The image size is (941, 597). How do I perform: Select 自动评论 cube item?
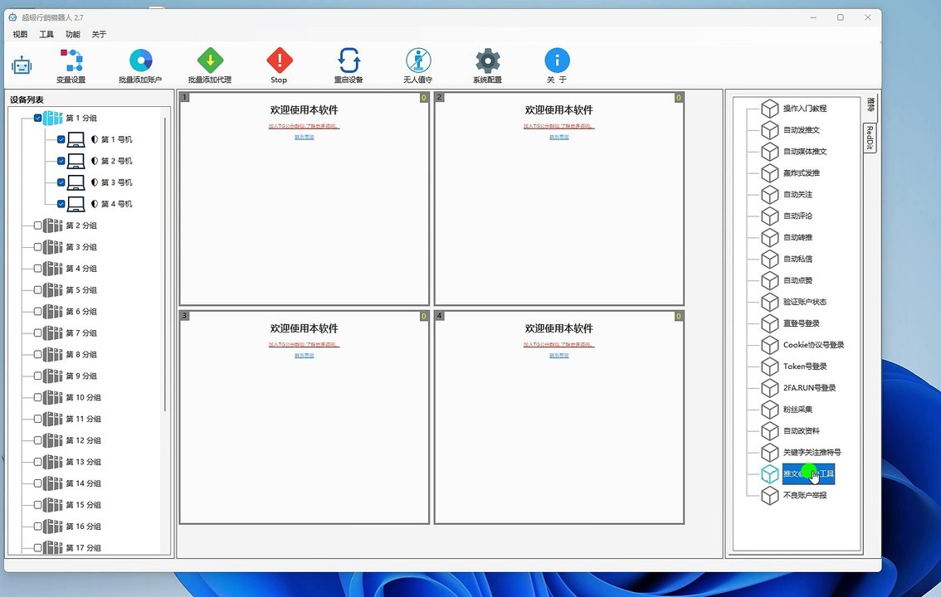tap(787, 216)
